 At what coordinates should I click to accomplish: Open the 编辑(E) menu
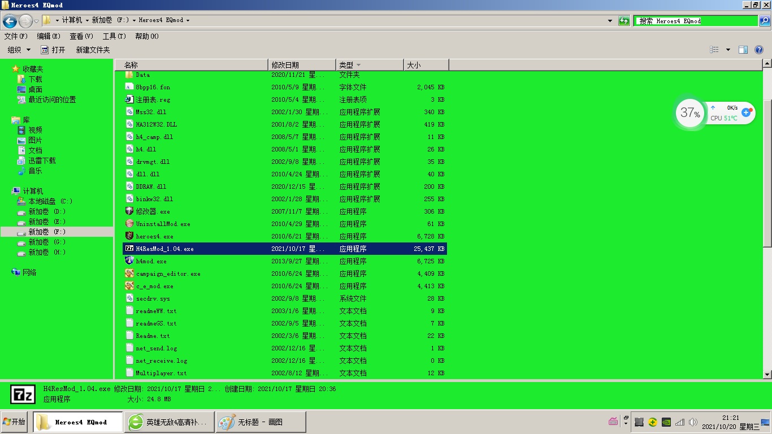click(x=49, y=36)
